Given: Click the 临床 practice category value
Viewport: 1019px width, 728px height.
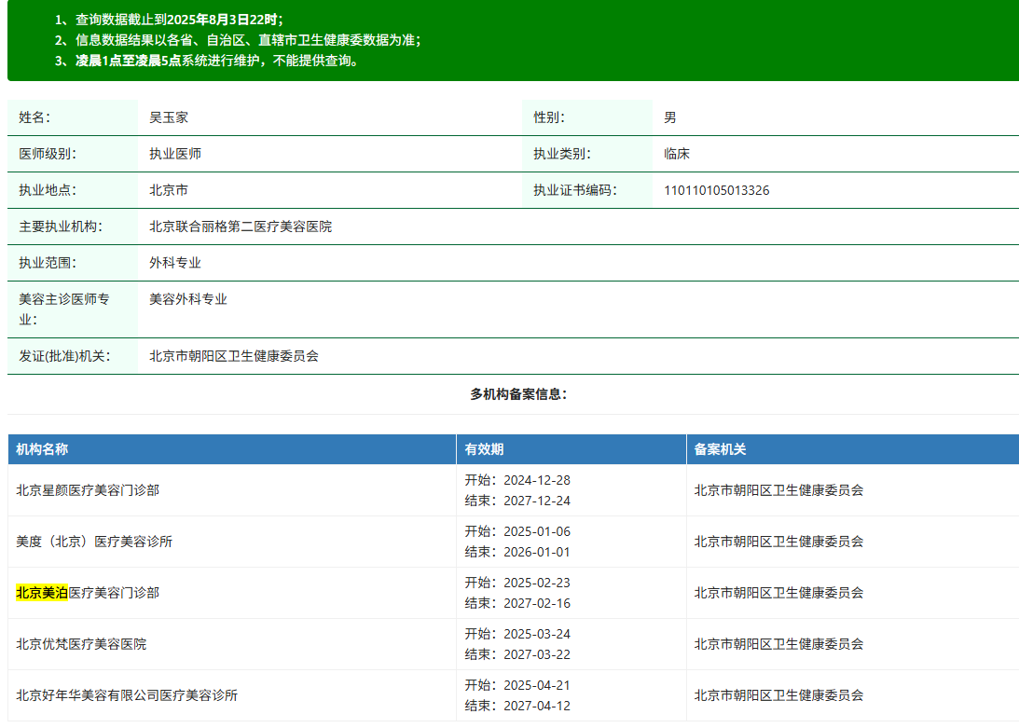Looking at the screenshot, I should [676, 154].
